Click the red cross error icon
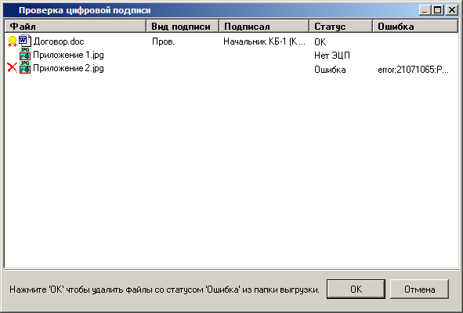 12,67
